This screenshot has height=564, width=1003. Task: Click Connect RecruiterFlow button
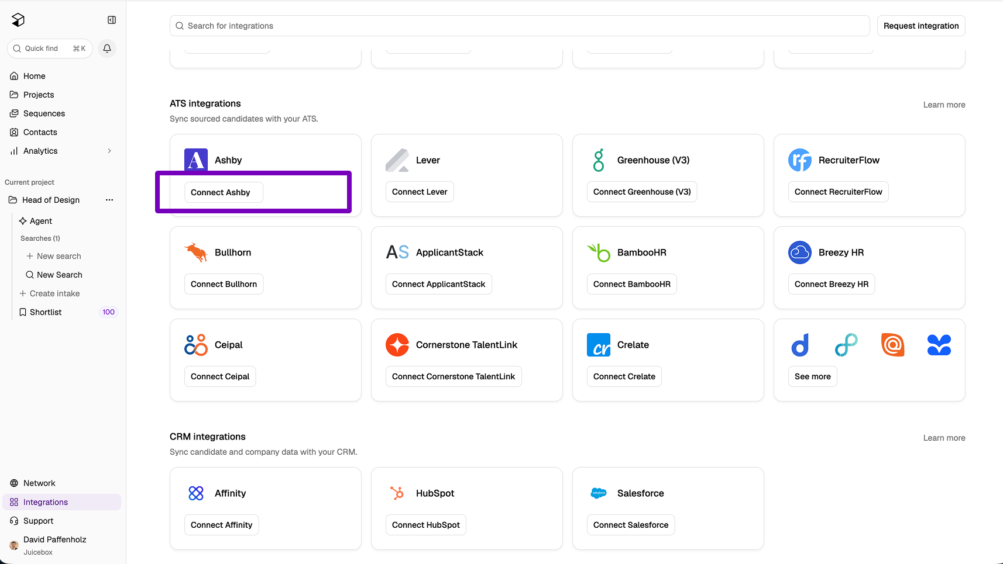pos(838,192)
